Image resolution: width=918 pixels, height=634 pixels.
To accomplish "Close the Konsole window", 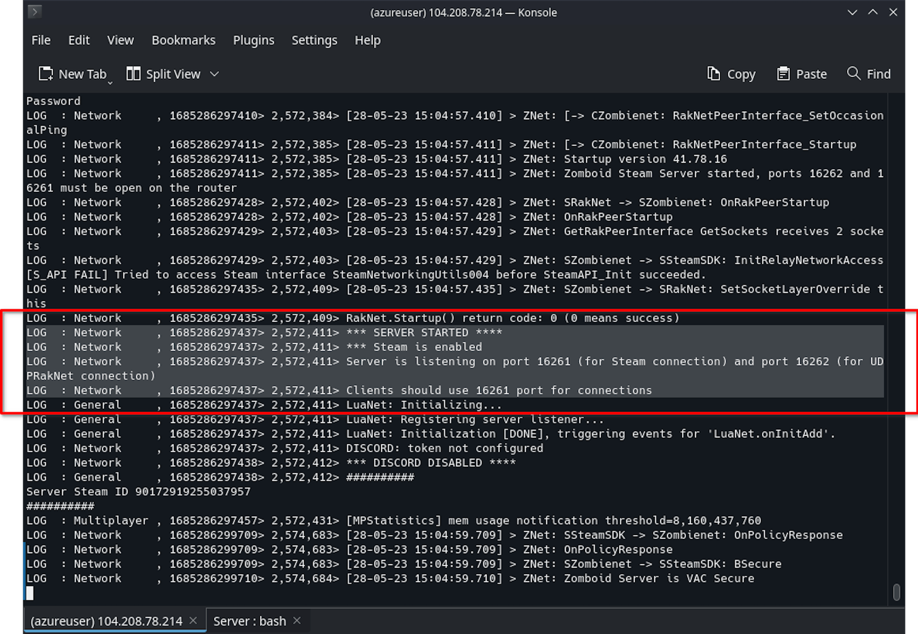I will click(x=893, y=12).
